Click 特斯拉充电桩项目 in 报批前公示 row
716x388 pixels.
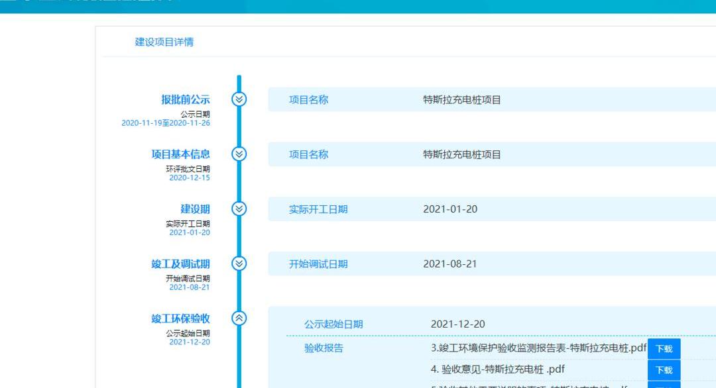[461, 99]
